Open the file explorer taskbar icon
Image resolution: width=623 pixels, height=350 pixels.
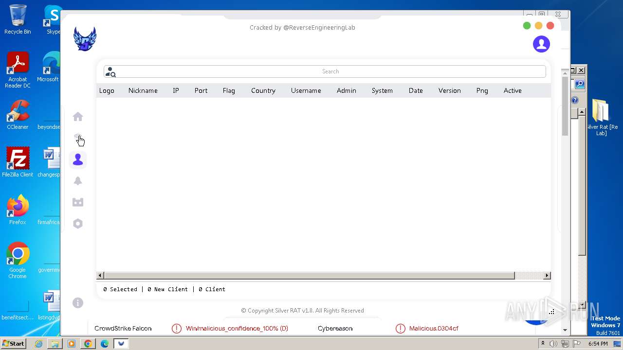point(55,344)
